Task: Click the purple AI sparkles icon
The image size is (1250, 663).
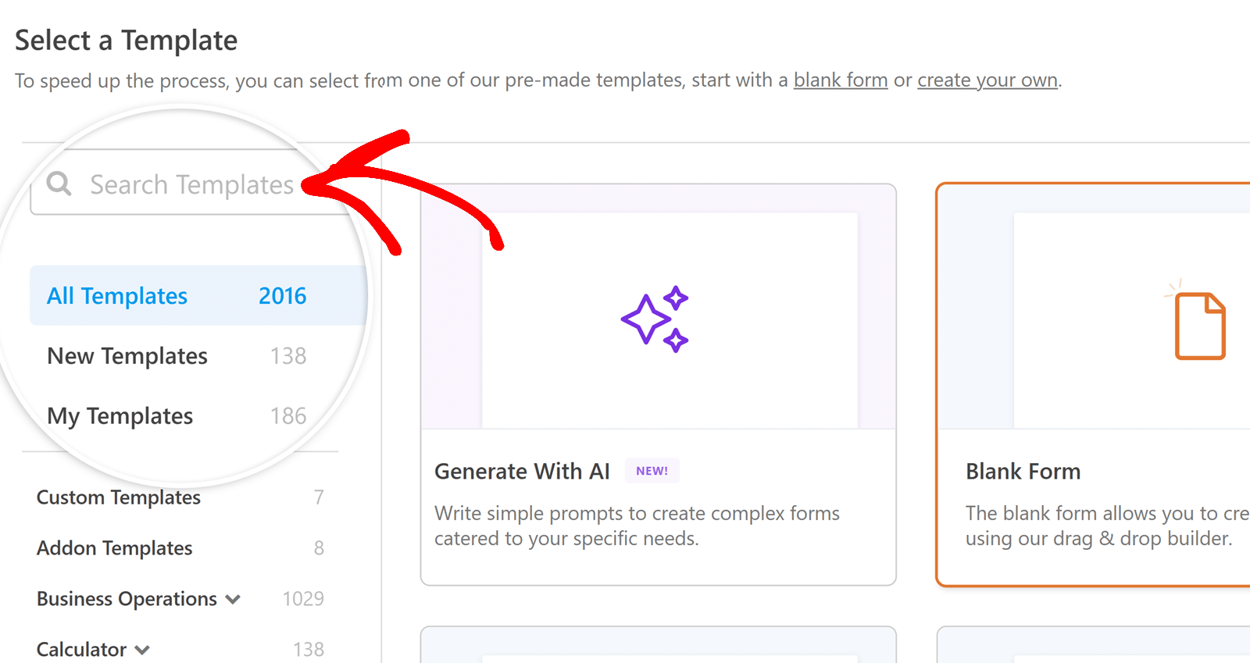Action: (x=655, y=319)
